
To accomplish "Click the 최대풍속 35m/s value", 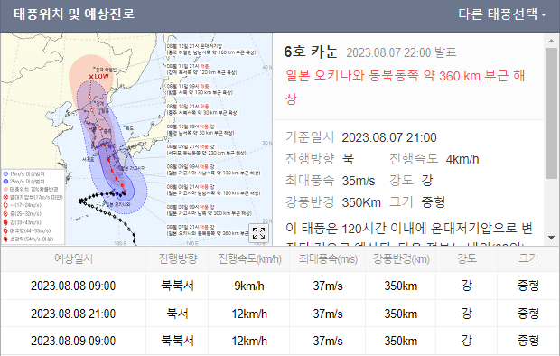I will coord(359,181).
